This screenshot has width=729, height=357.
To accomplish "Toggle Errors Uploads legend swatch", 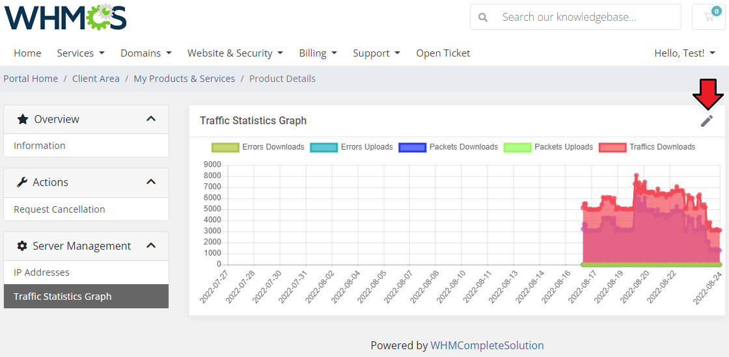I will [323, 147].
